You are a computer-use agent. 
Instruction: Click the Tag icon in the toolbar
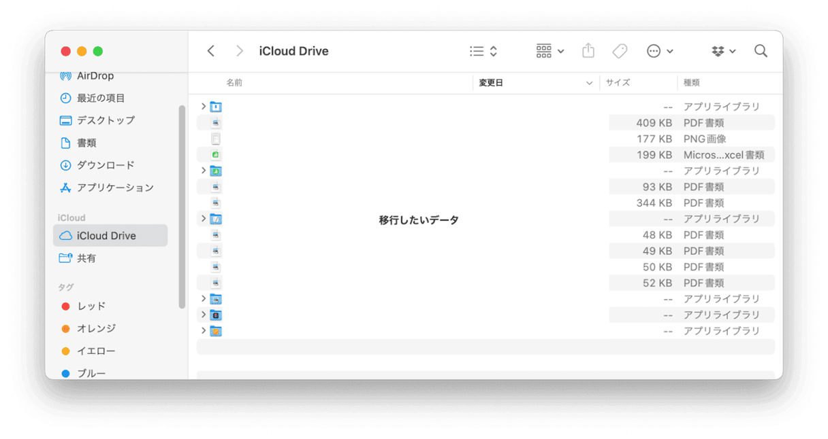click(x=619, y=51)
